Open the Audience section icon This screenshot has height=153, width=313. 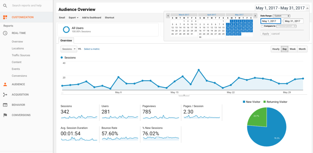[x=5, y=84]
